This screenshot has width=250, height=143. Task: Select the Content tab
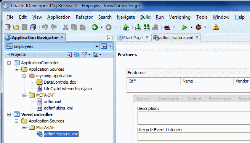coord(194,99)
